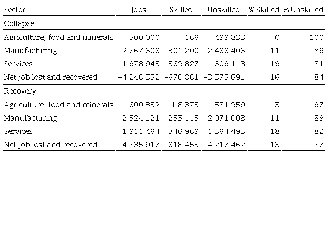Click the 253 113 skilled value
The width and height of the screenshot is (328, 235).
tap(184, 118)
